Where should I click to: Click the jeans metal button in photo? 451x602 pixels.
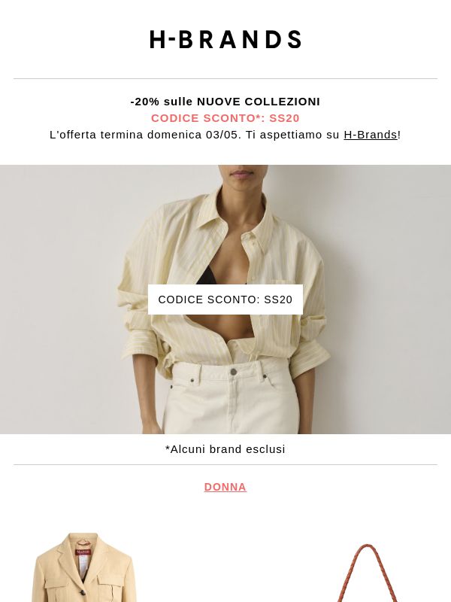coord(234,372)
